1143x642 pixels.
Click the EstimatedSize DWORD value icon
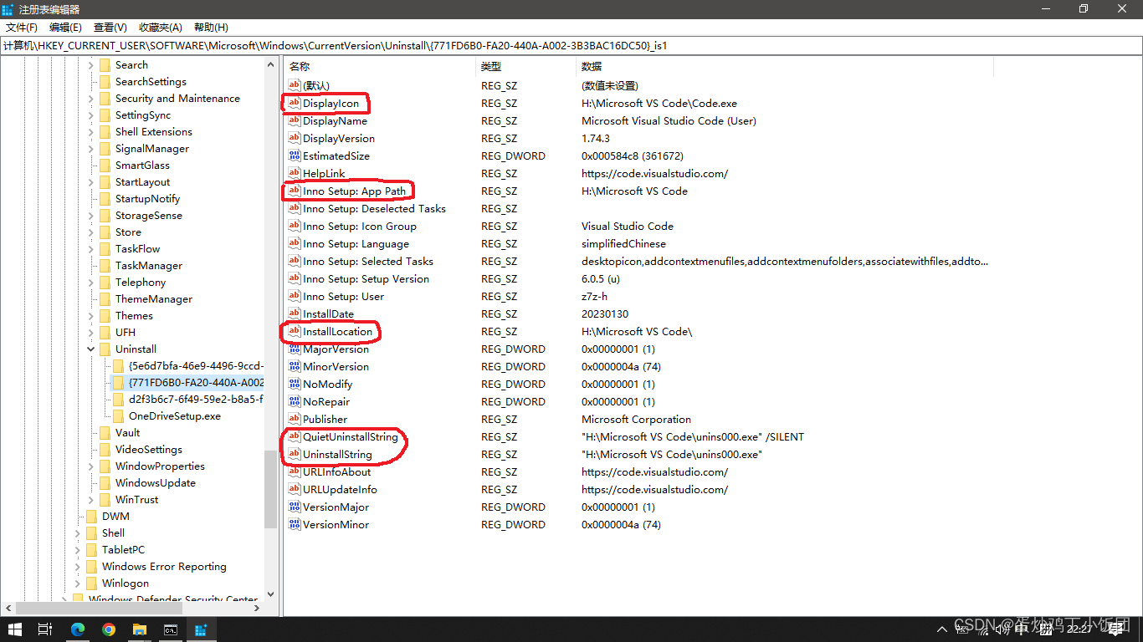click(x=294, y=155)
